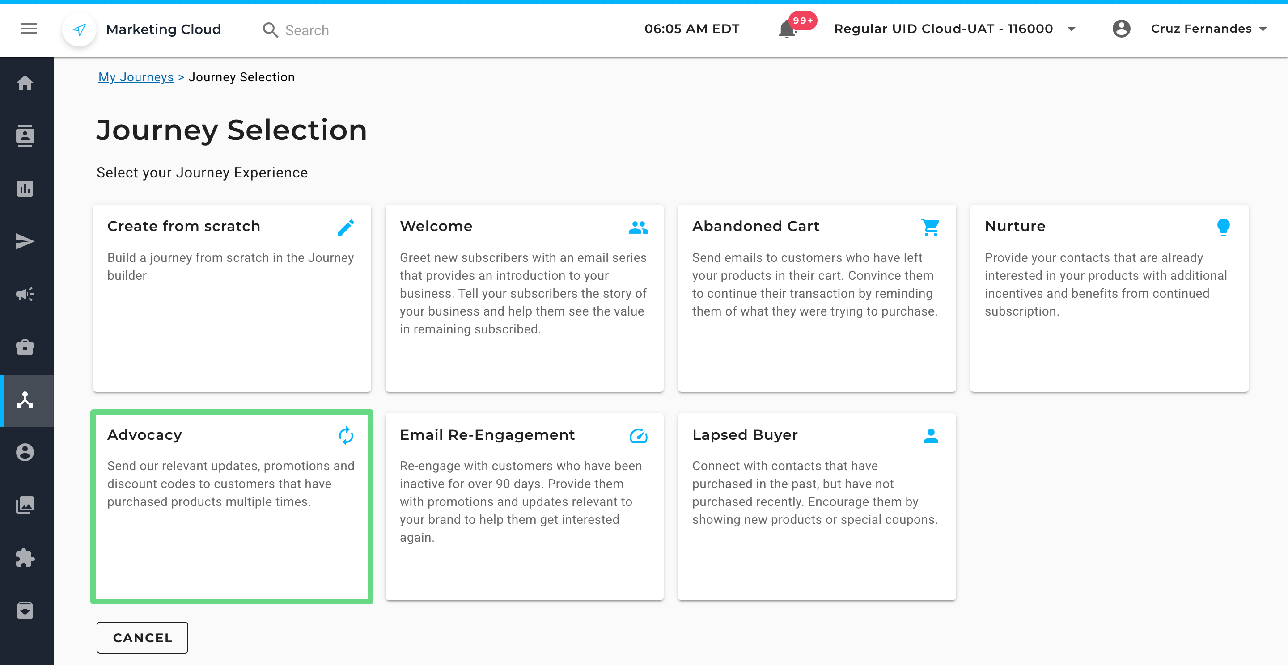This screenshot has width=1288, height=665.
Task: Open the image library sidebar icon
Action: [x=25, y=505]
